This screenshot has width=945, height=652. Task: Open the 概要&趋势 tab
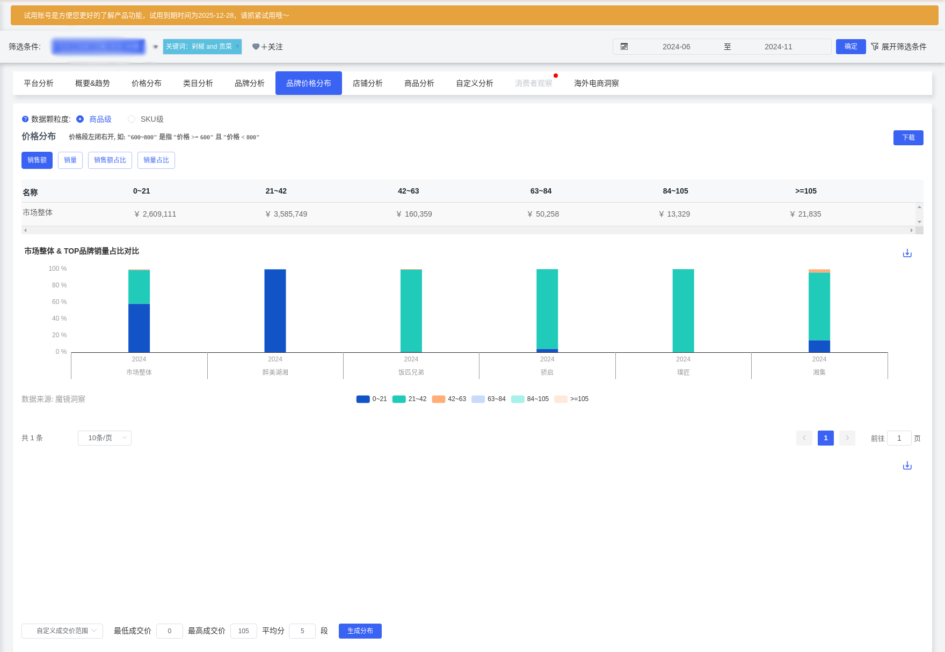[92, 83]
